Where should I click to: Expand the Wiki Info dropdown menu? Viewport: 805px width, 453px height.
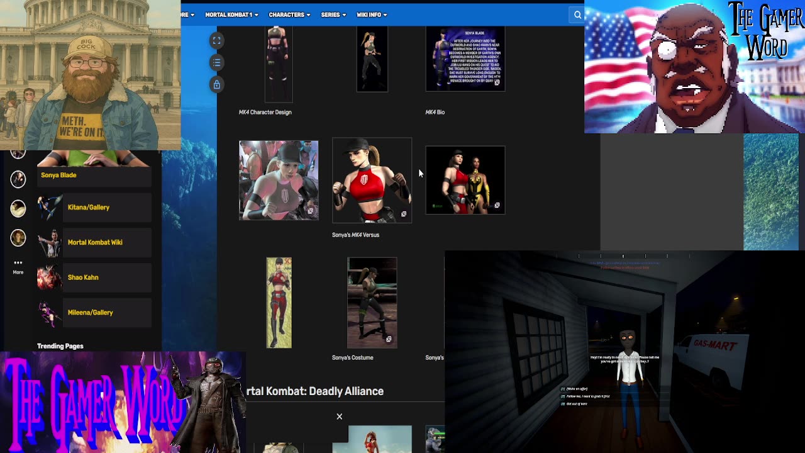[x=372, y=14]
